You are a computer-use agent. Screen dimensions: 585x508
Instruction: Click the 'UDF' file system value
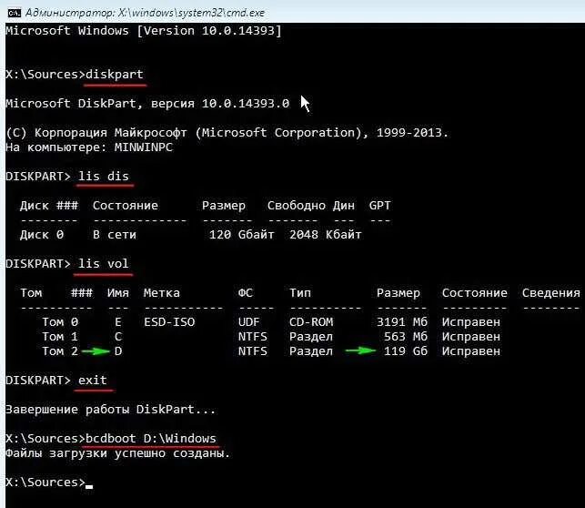coord(249,321)
